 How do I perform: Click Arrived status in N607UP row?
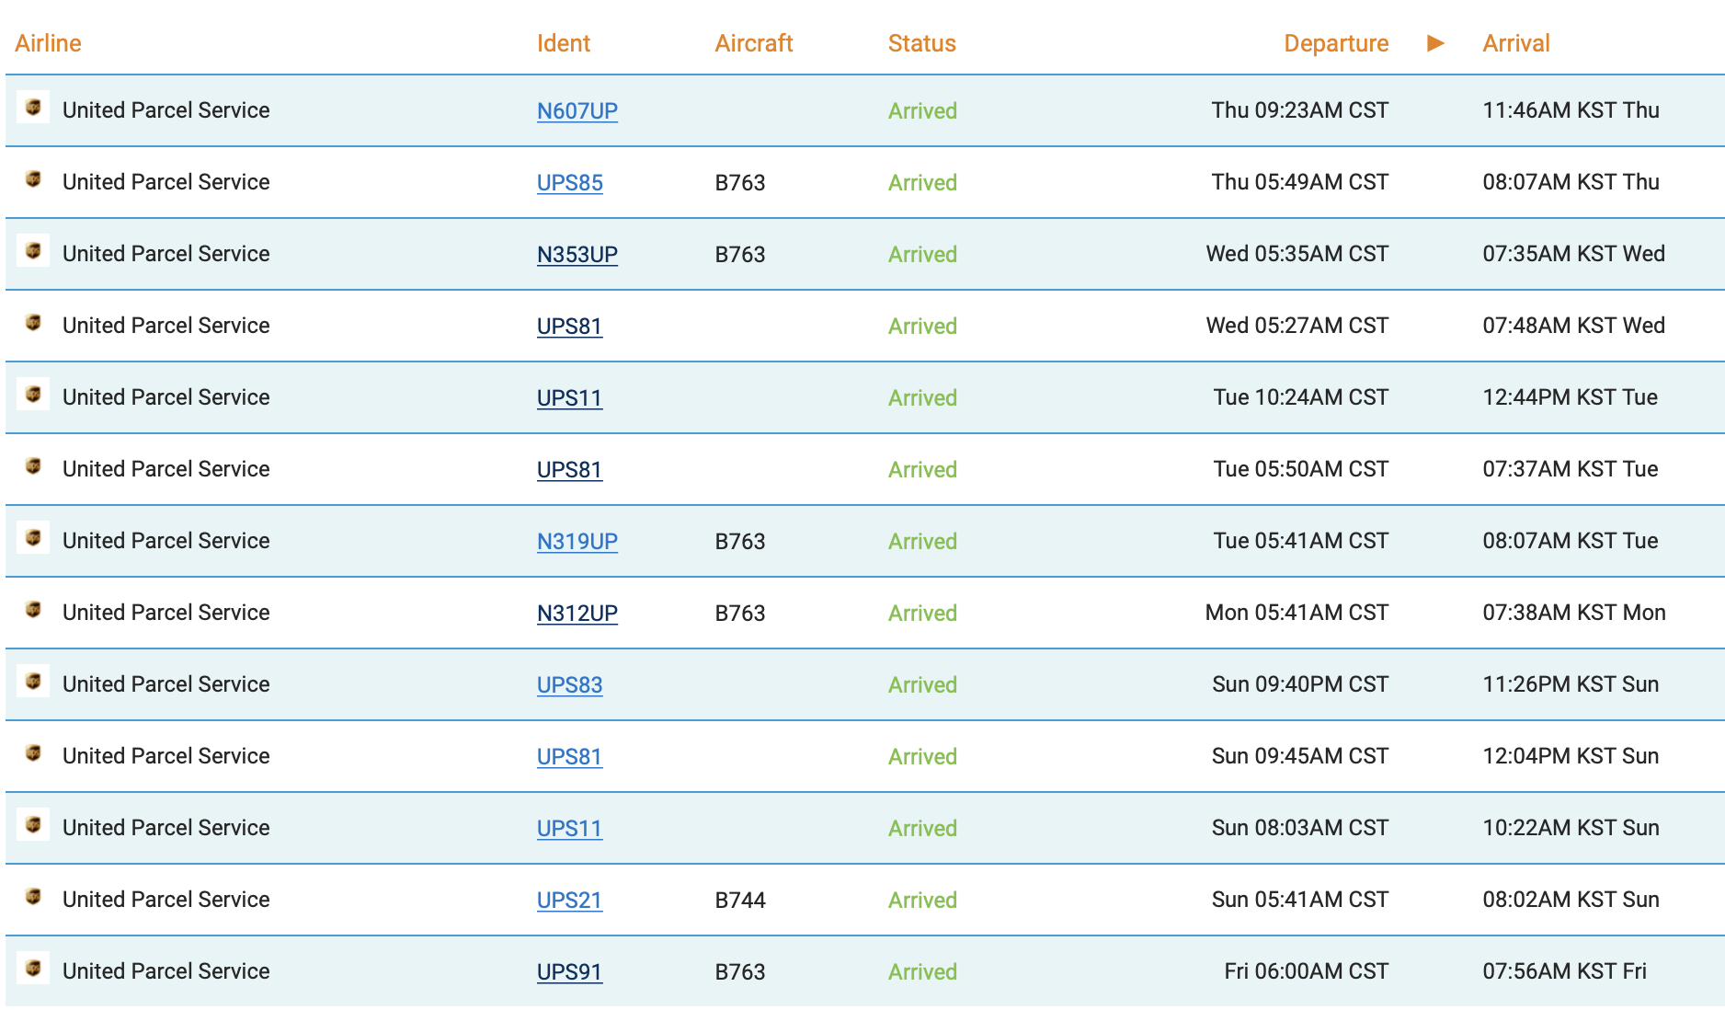pos(922,110)
